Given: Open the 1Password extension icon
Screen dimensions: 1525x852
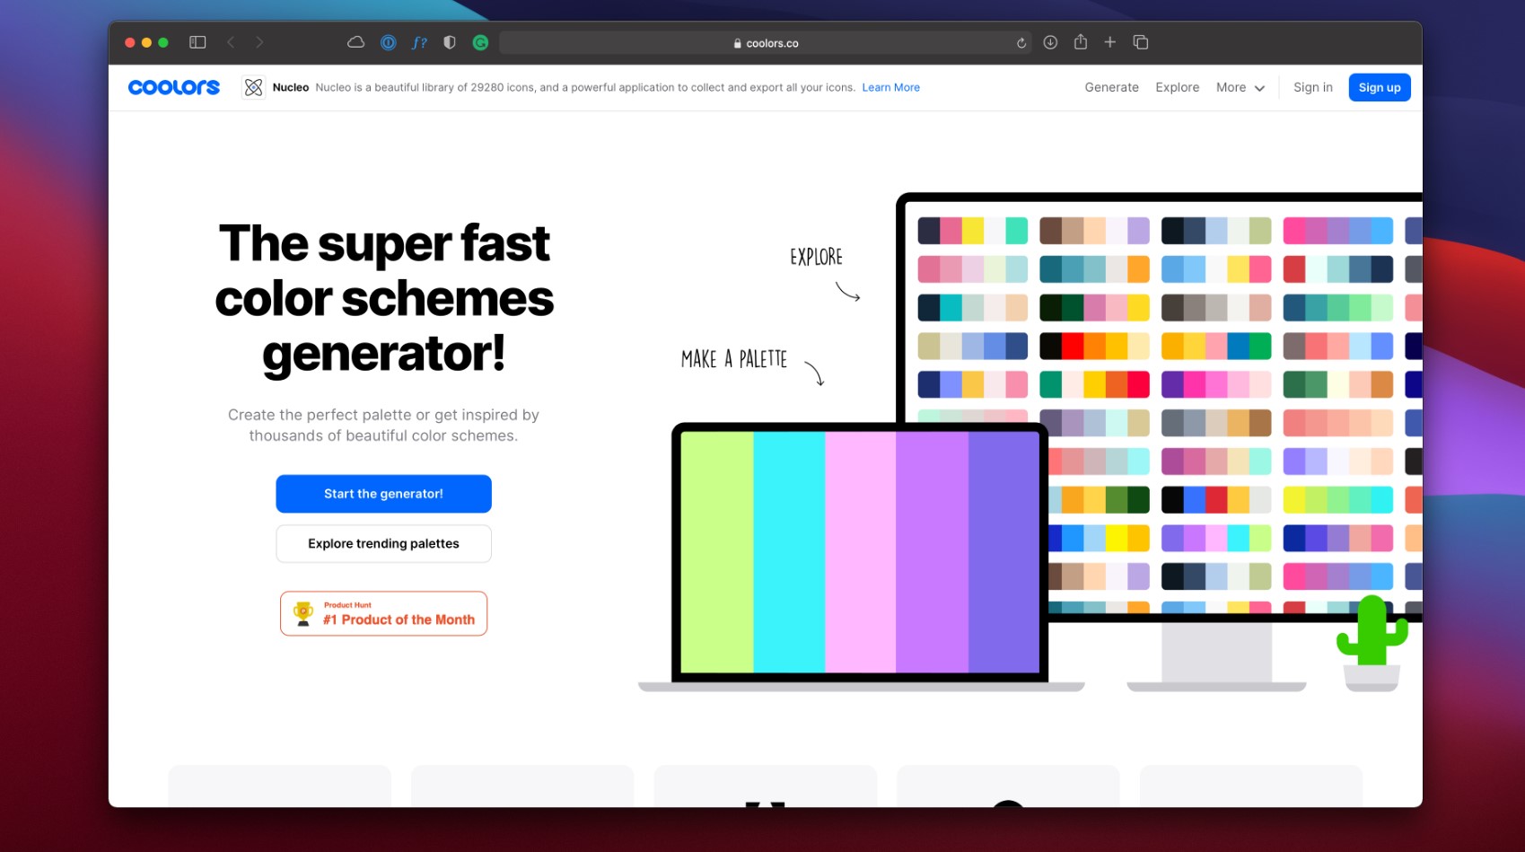Looking at the screenshot, I should tap(389, 42).
